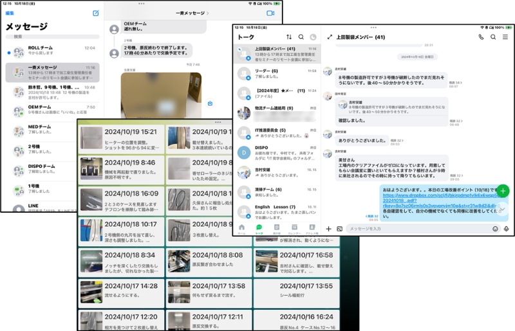Open the blurred box photo in Messages chat
Viewport: 515px width, 331px height.
coord(161,96)
